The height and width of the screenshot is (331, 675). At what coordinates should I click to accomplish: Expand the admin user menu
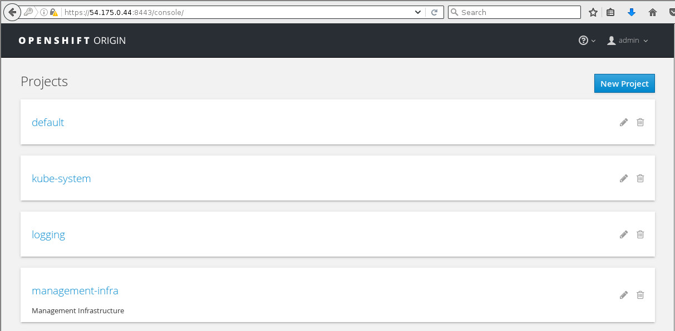click(x=628, y=41)
